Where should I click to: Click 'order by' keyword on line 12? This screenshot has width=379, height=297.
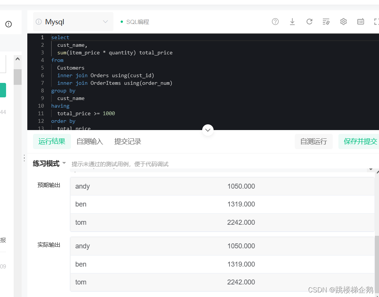click(63, 121)
